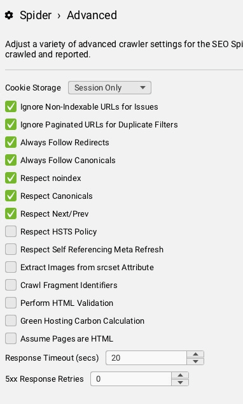
Task: Click the 5xx Response Retries field
Action: [131, 379]
